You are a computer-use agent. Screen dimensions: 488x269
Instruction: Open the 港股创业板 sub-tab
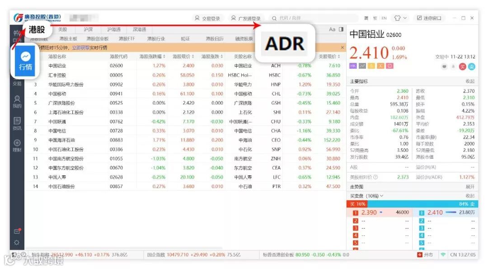[x=98, y=38]
